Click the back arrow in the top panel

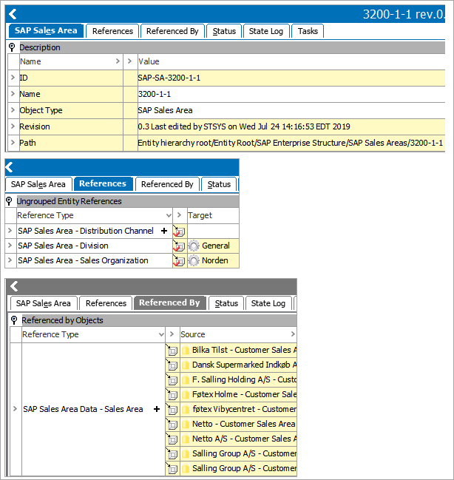[13, 14]
